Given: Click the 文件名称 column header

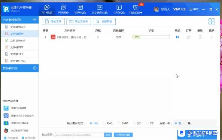Looking at the screenshot, I should click(70, 31).
